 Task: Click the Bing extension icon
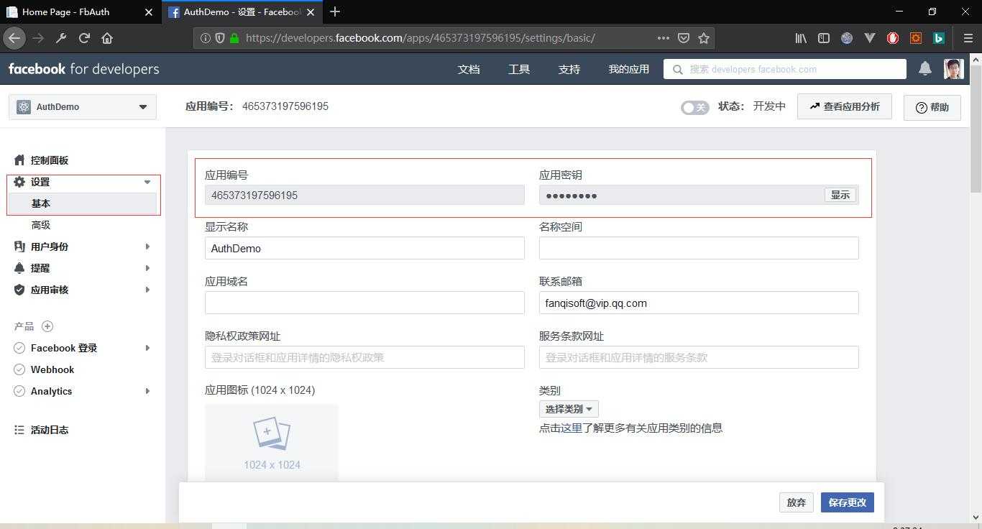pos(939,38)
